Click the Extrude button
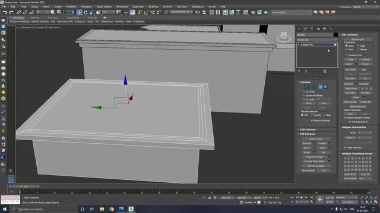The width and height of the screenshot is (380, 213). tap(307, 143)
